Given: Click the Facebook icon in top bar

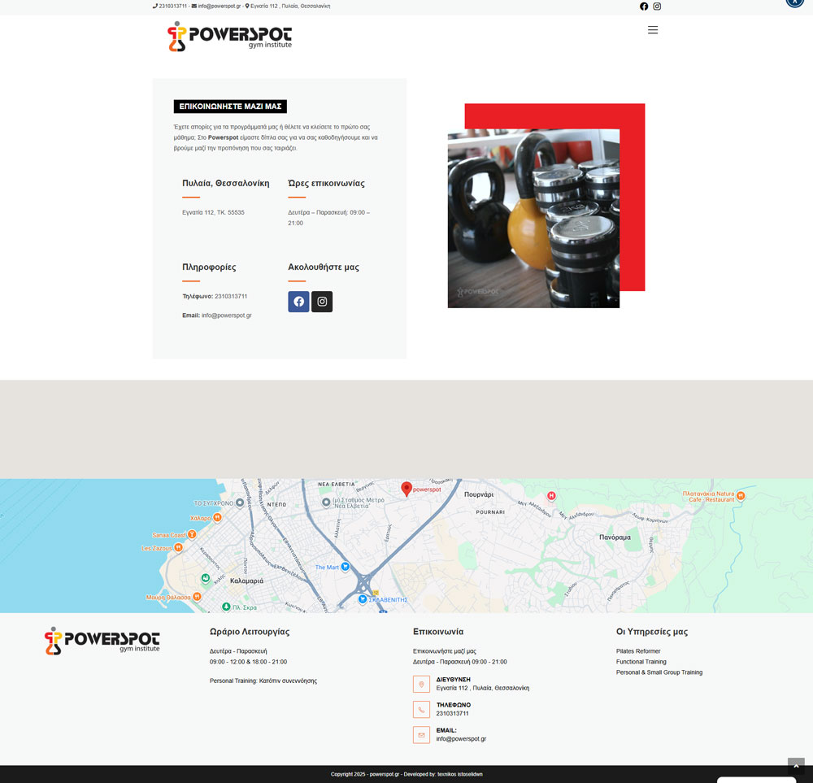Looking at the screenshot, I should [644, 7].
